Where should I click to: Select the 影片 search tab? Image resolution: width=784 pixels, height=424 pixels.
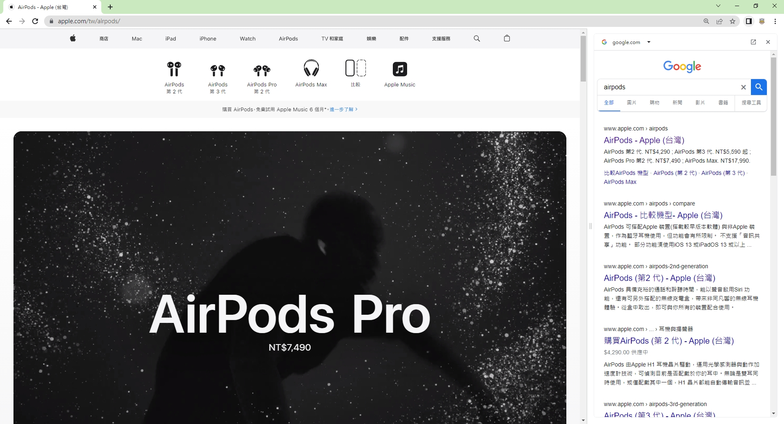pyautogui.click(x=700, y=103)
